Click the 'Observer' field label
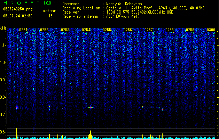This screenshot has height=139, width=219. click(x=71, y=4)
